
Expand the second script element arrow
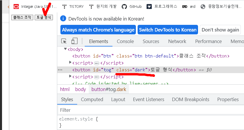(70, 76)
